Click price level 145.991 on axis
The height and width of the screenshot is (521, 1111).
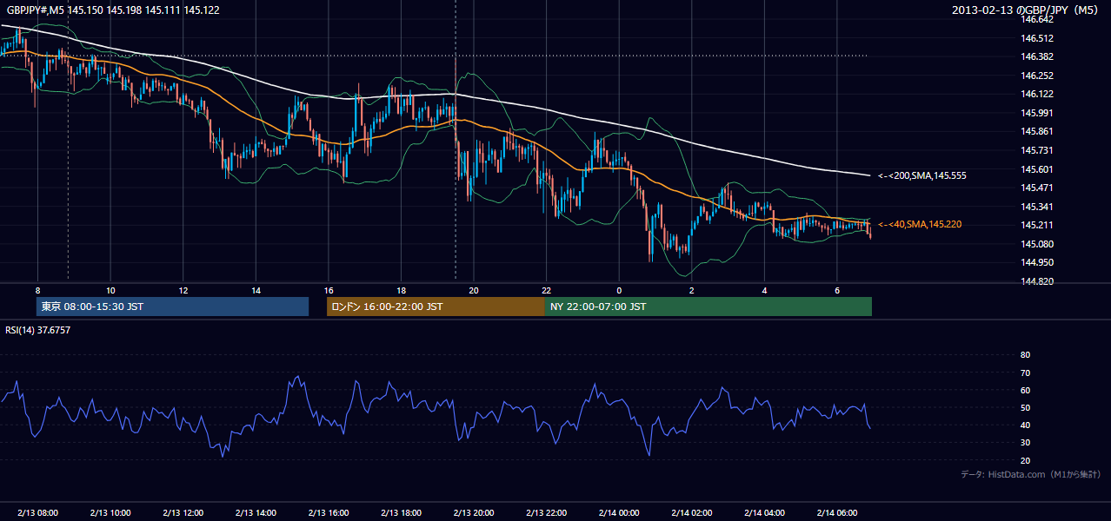1036,113
